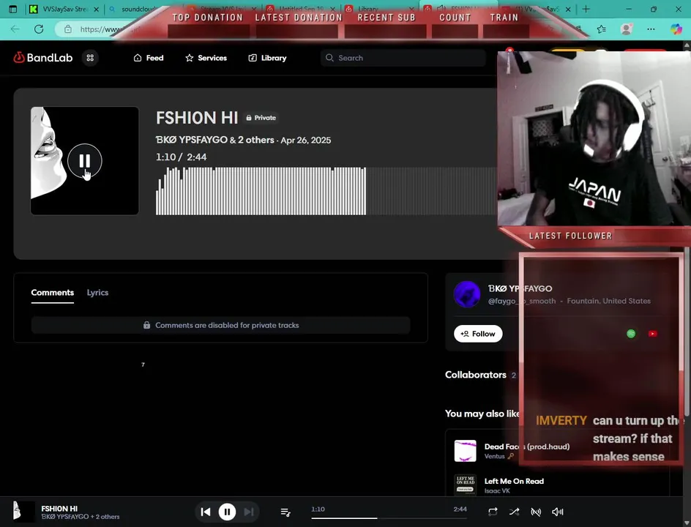Toggle repeat in the player bar
This screenshot has width=691, height=527.
pyautogui.click(x=493, y=512)
